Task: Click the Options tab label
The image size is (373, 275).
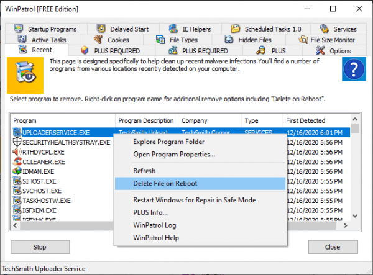Action: (x=340, y=51)
